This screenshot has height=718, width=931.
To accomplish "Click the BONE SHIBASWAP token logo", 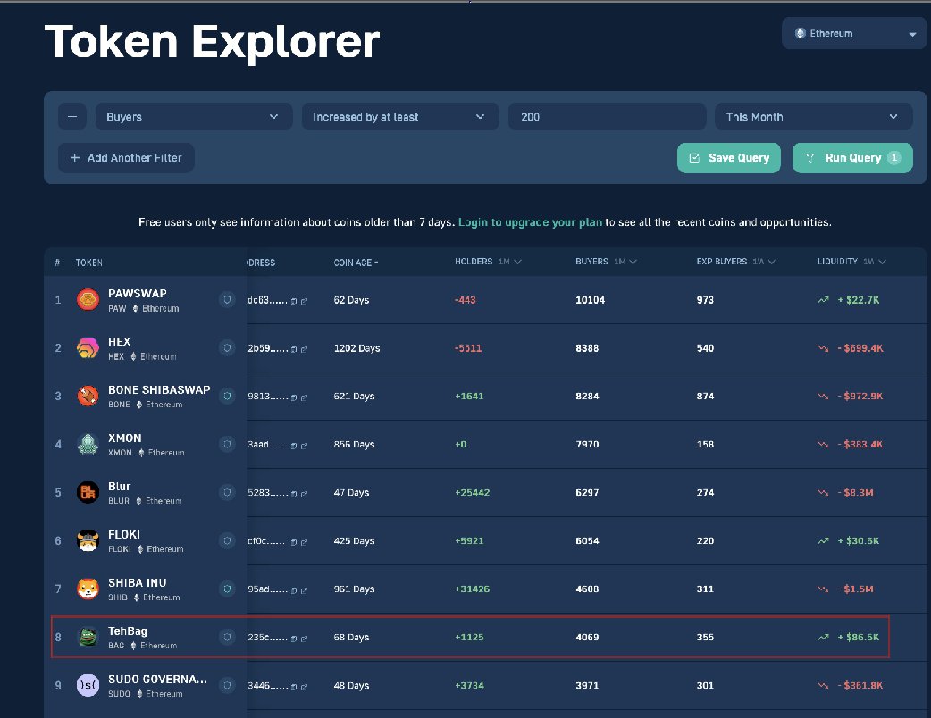I will pyautogui.click(x=88, y=396).
